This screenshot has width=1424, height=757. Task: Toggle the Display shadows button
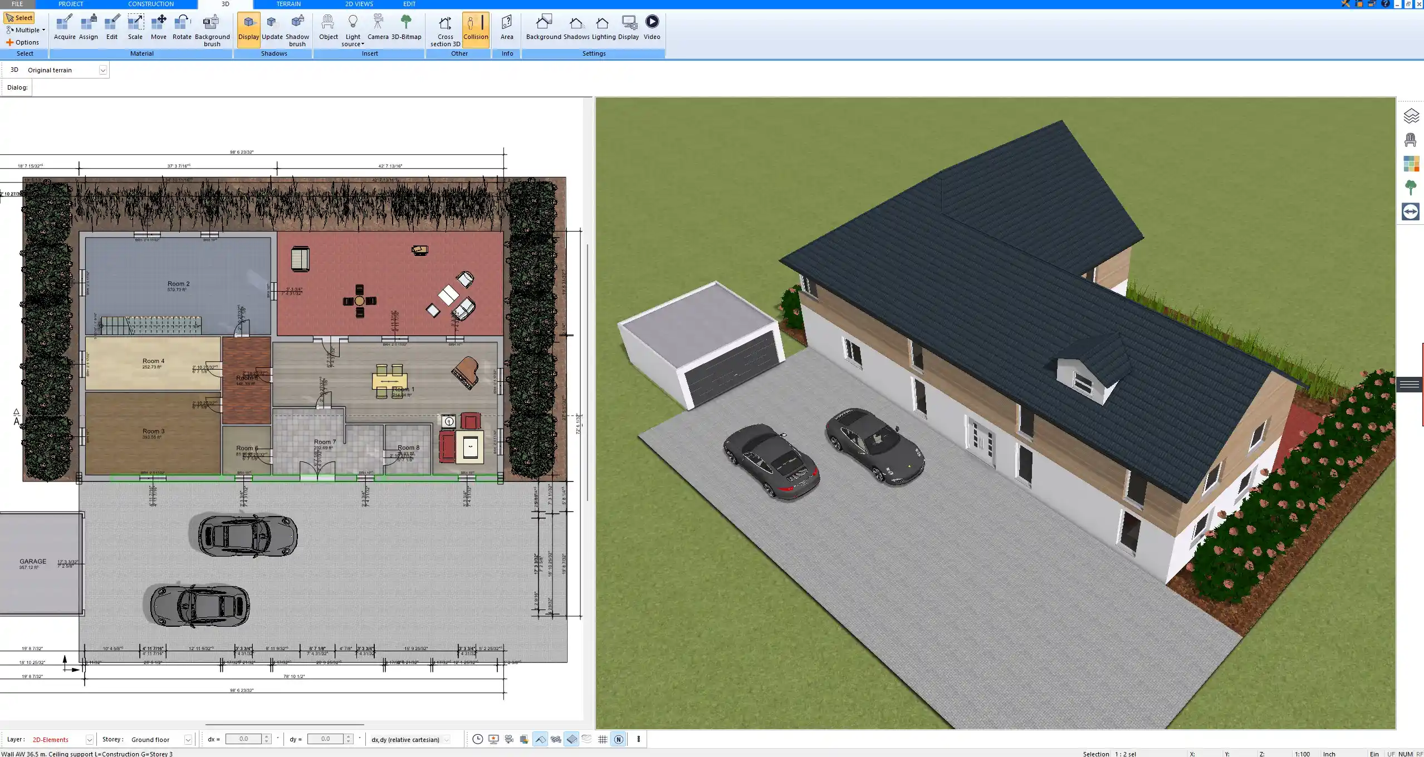[248, 29]
